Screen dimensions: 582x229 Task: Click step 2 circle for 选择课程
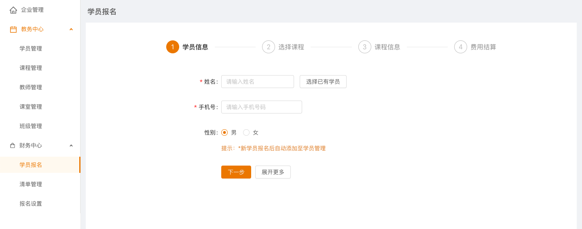point(269,47)
